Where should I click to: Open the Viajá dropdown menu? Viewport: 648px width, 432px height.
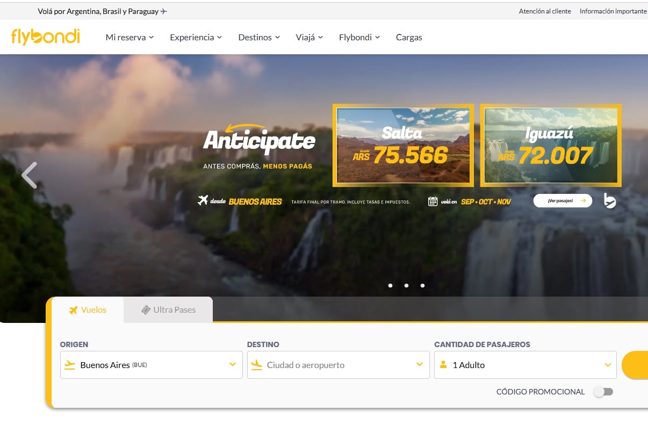click(x=309, y=37)
